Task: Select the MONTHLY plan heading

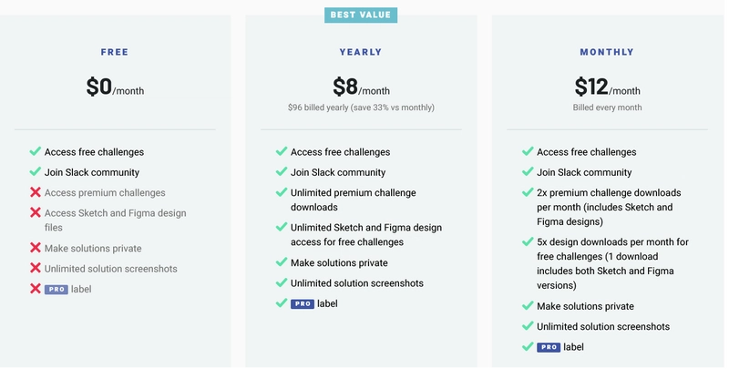Action: click(607, 52)
